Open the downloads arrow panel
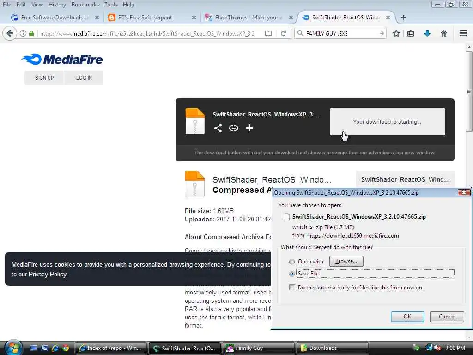 (427, 33)
